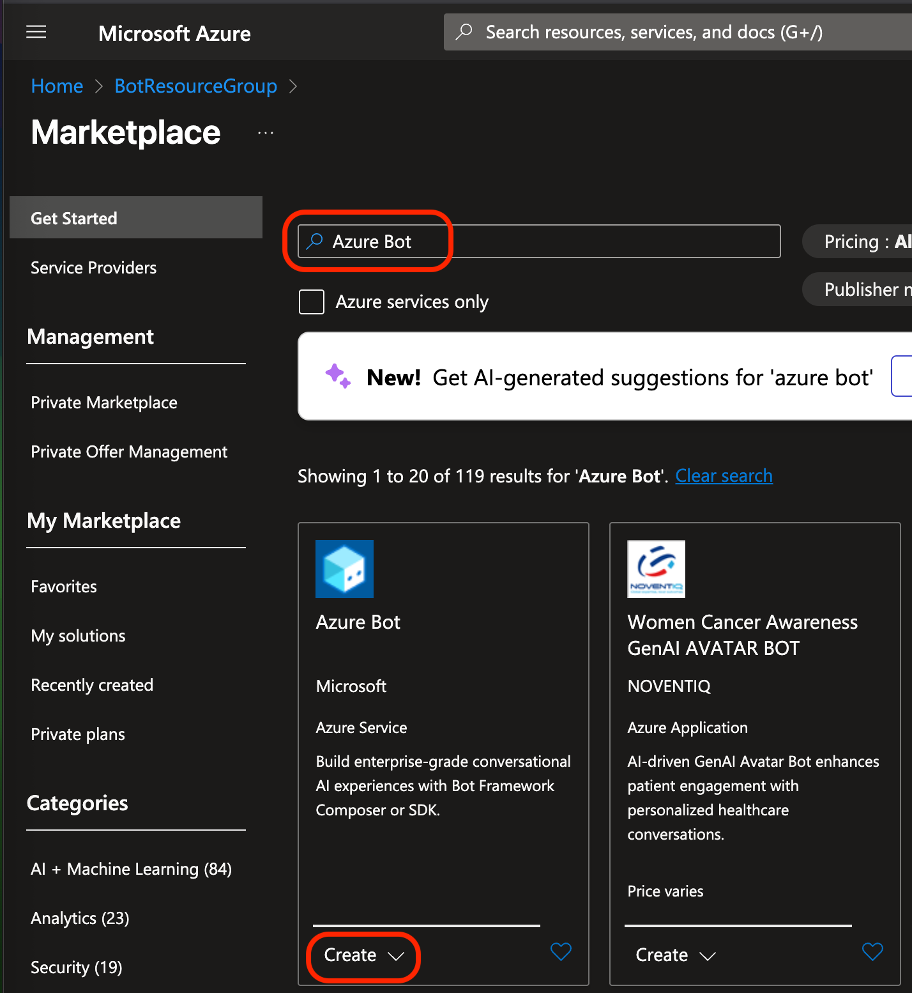Expand the Create dropdown for Azure Bot

364,955
